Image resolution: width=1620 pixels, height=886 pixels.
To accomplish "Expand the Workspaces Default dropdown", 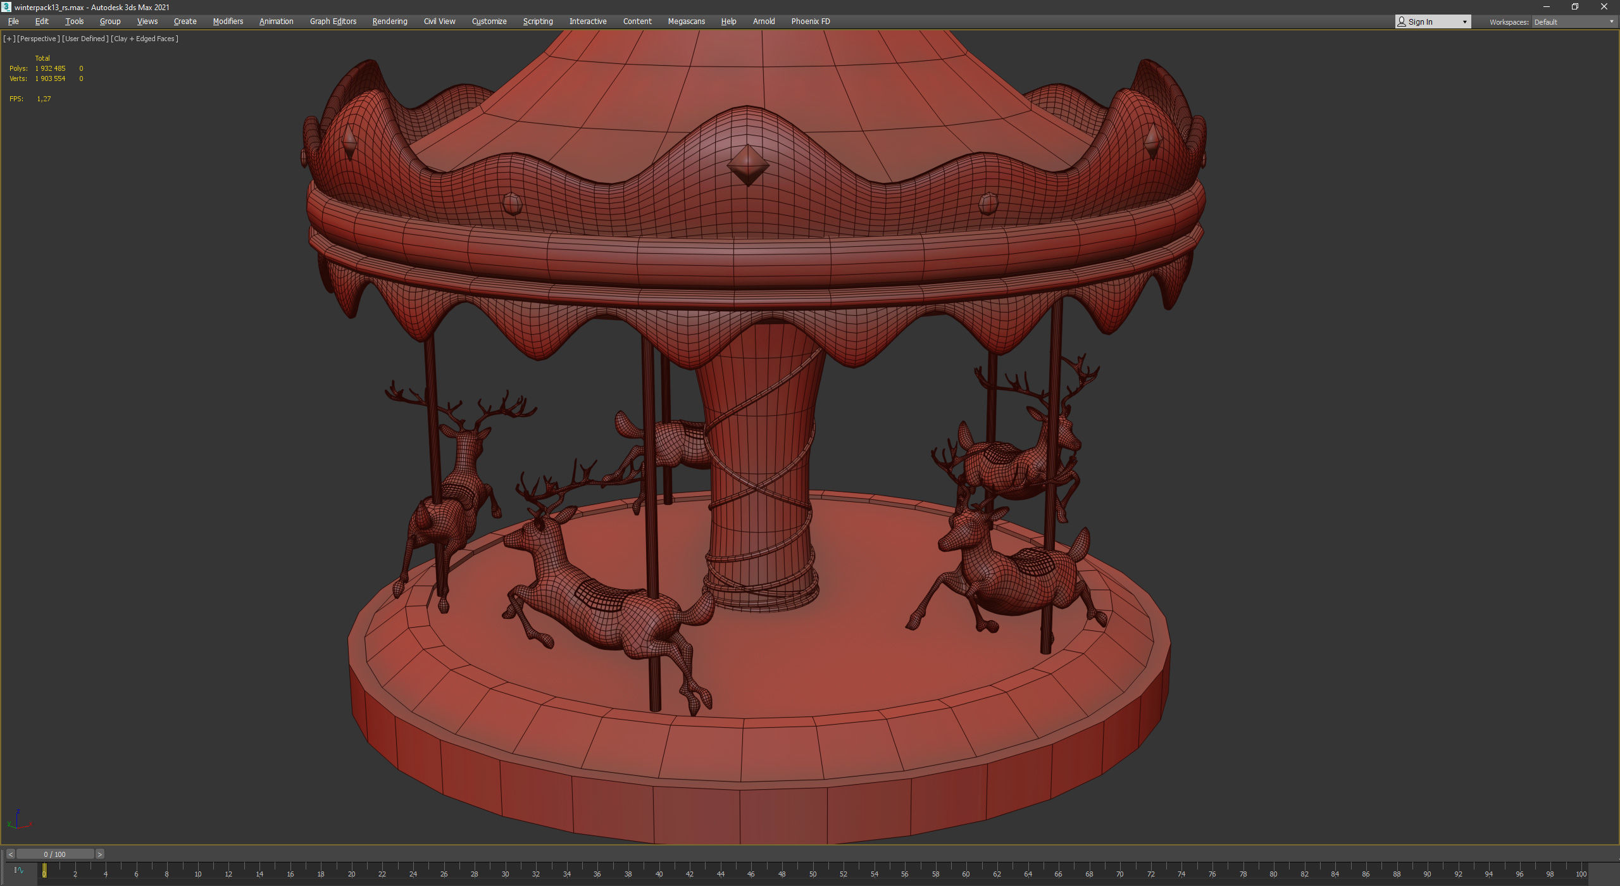I will pos(1611,22).
